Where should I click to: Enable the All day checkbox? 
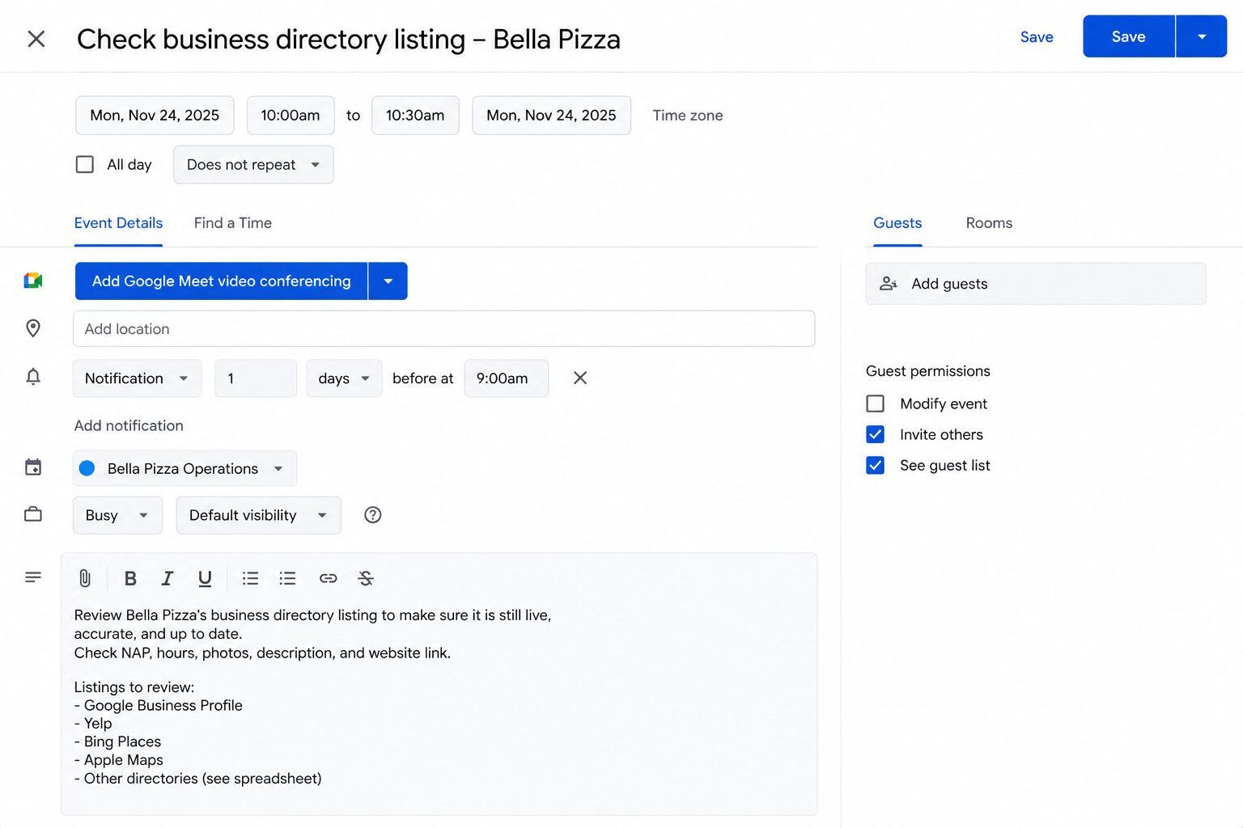85,164
